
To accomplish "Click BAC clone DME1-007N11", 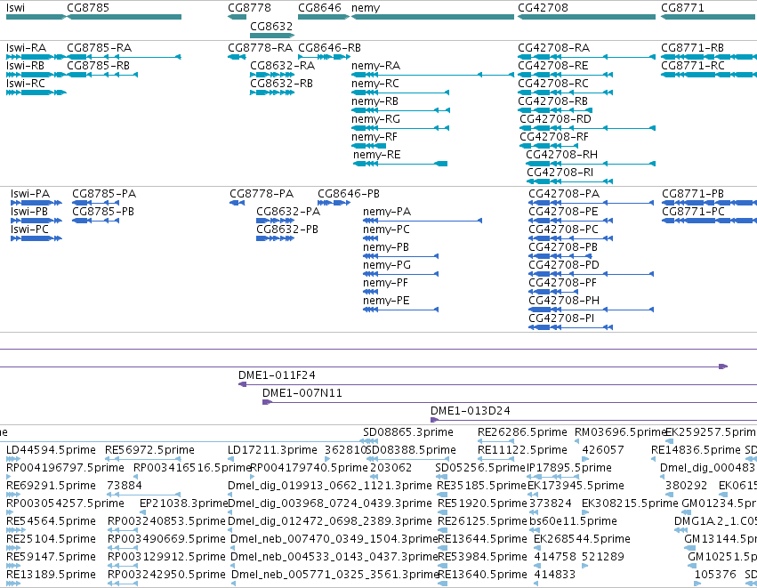I will tap(510, 402).
